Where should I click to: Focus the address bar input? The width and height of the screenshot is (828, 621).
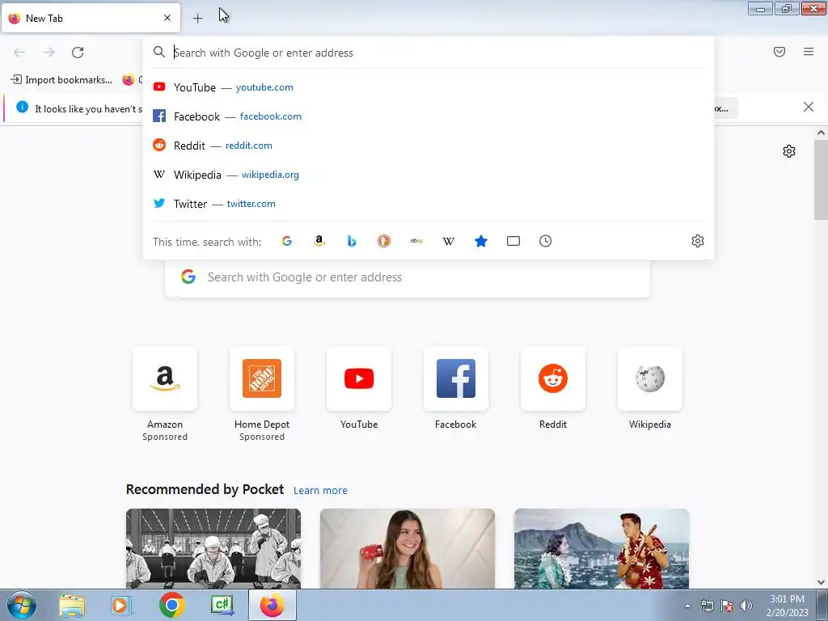[x=428, y=53]
